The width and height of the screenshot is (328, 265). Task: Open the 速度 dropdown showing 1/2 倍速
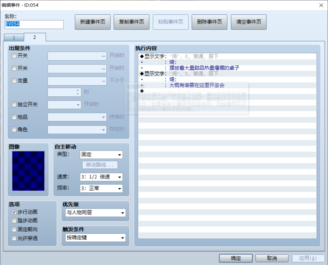click(101, 177)
